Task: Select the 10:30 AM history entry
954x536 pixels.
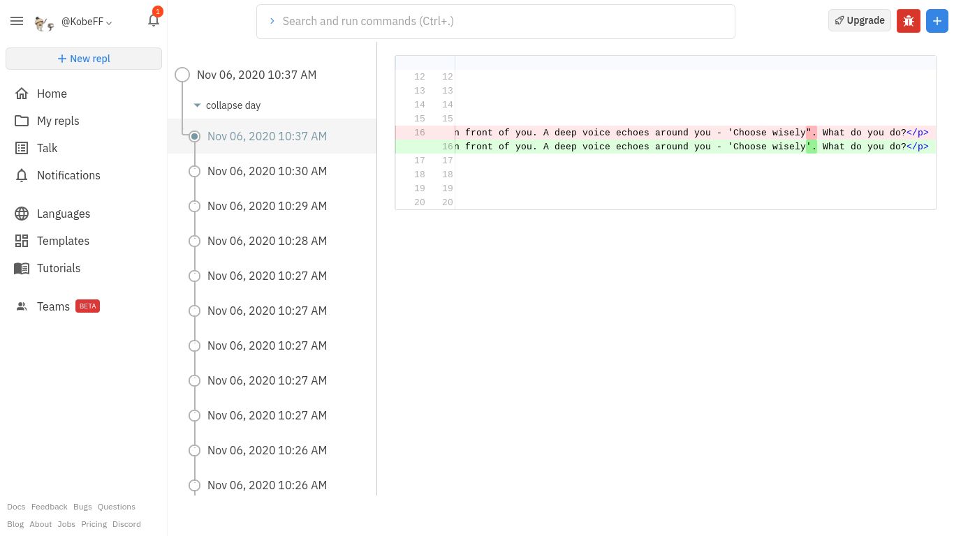Action: [x=272, y=171]
